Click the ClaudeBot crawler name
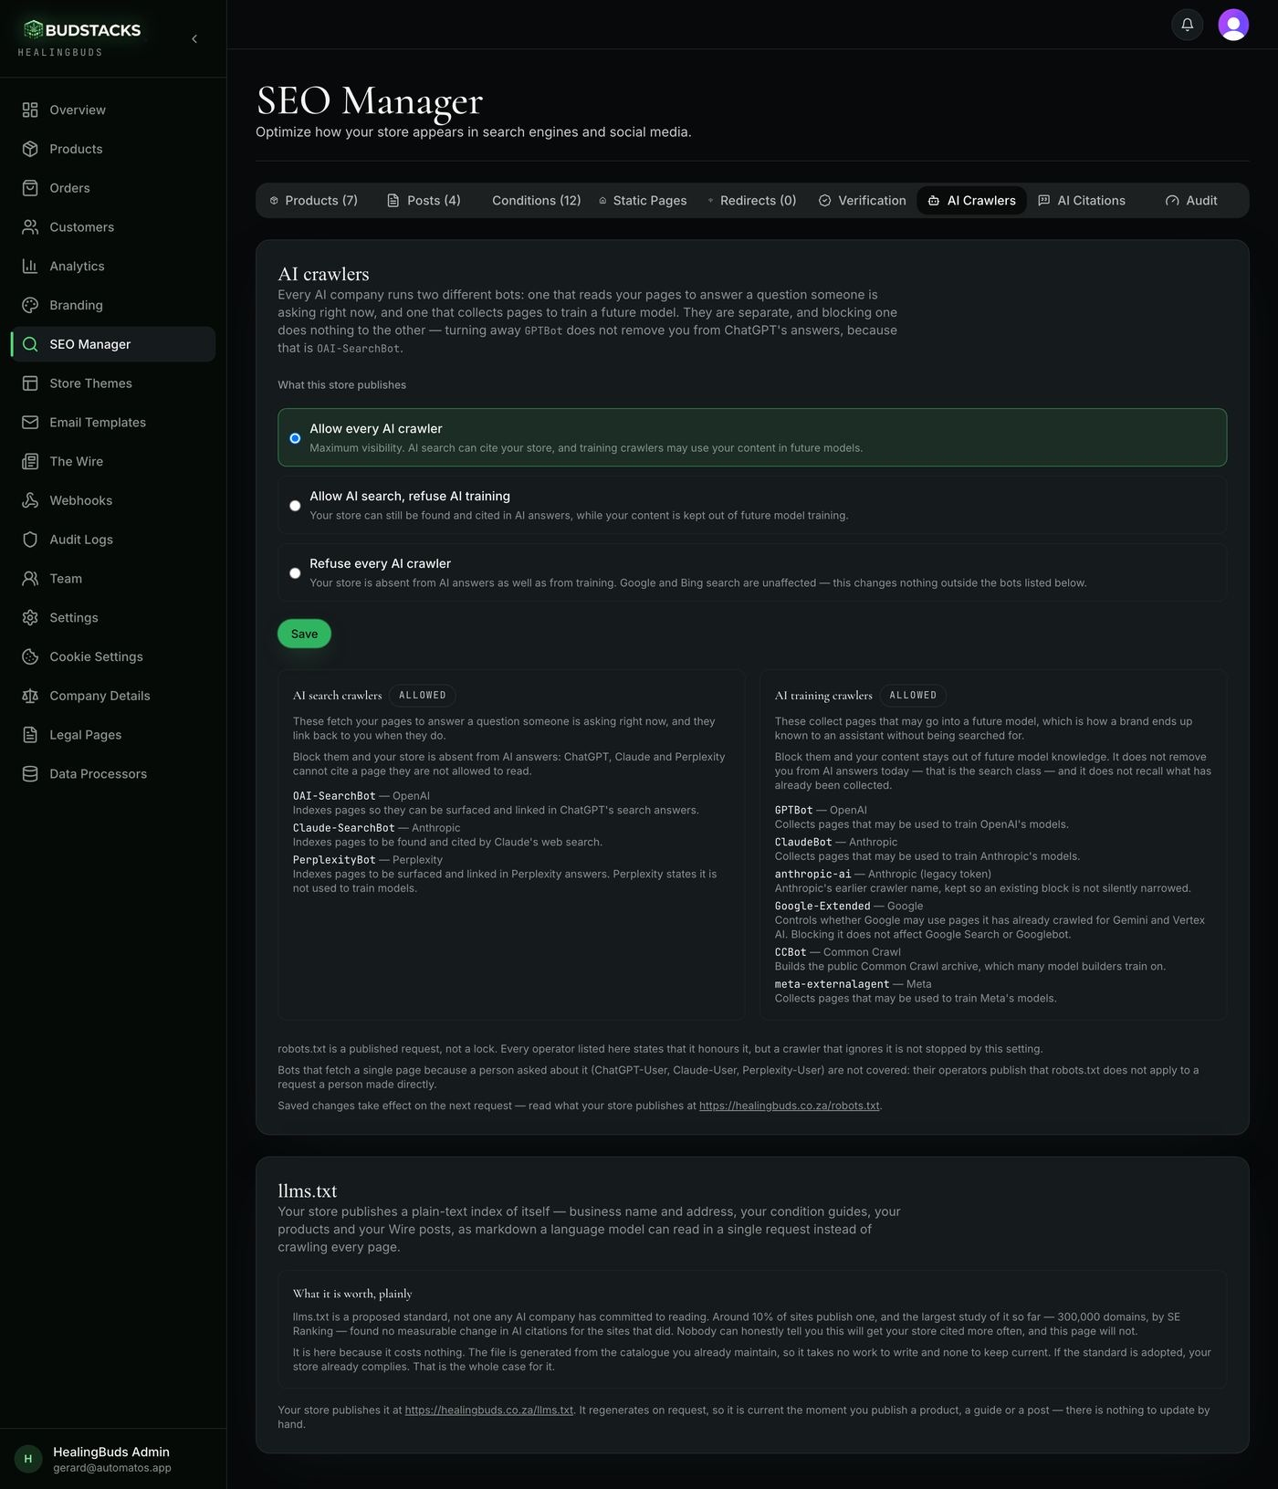 tap(803, 843)
